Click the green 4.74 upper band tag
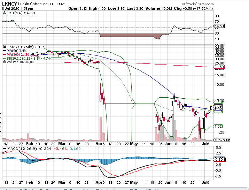249x190 pixels. (218, 101)
